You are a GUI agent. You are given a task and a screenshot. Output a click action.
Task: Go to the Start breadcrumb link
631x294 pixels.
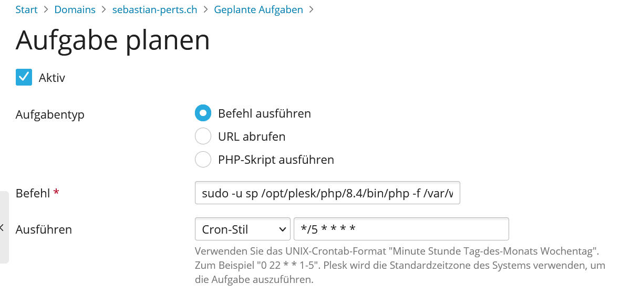pos(26,9)
